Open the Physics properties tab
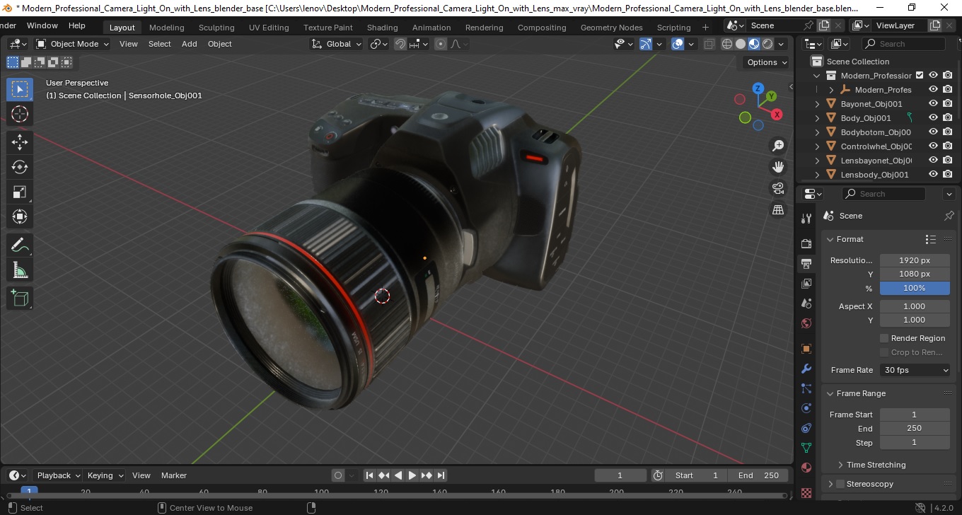This screenshot has width=962, height=515. (x=806, y=408)
